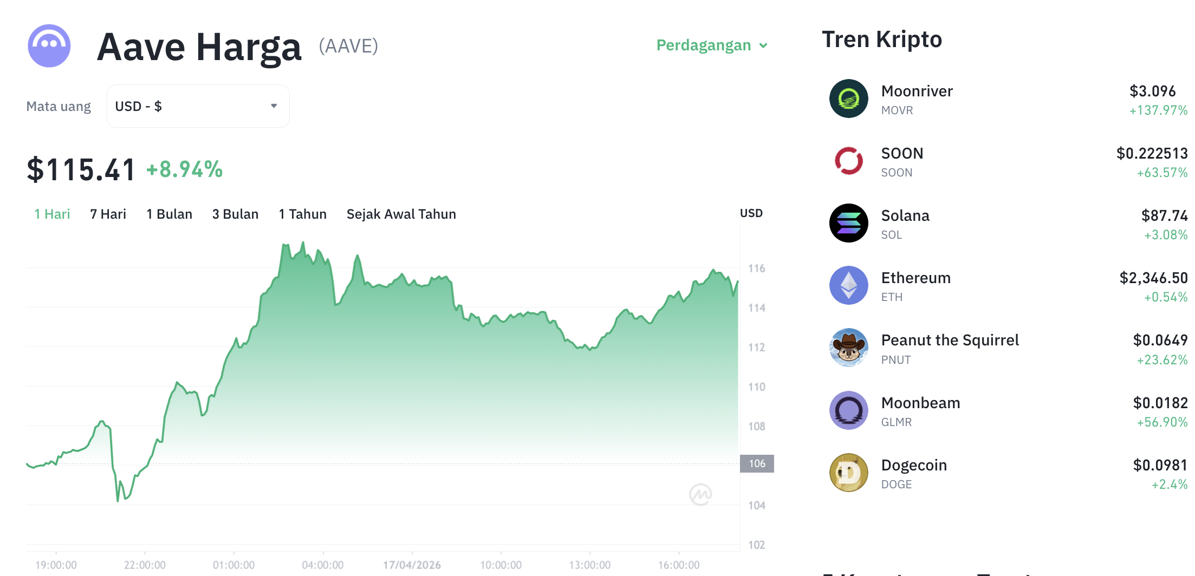Image resolution: width=1195 pixels, height=576 pixels.
Task: Select the Solana SOL logo icon
Action: (848, 223)
